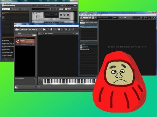Switch to the Libraries tab in Kontakt
The image size is (157, 117).
(x=19, y=33)
